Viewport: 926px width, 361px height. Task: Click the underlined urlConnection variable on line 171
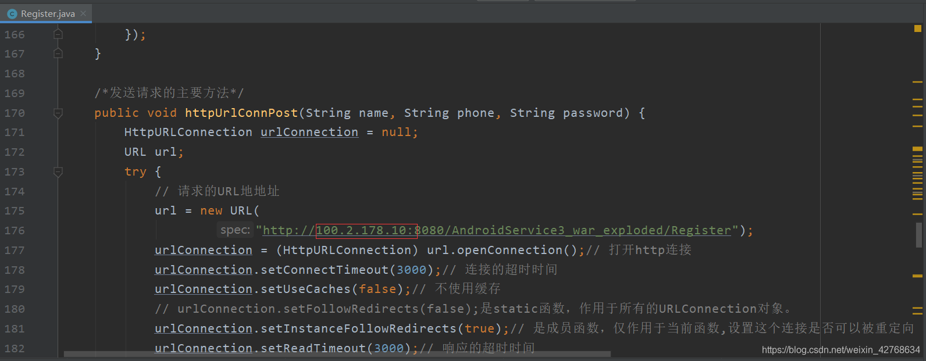(x=309, y=133)
